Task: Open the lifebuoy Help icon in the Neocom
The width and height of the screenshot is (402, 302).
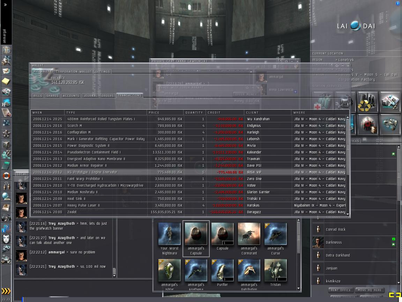Action: coord(6,176)
